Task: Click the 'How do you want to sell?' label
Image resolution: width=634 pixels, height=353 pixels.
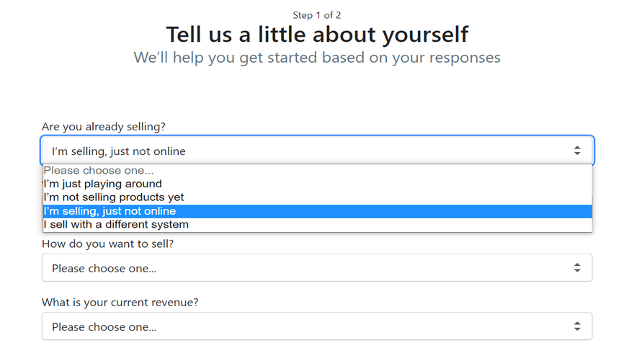Action: (x=107, y=243)
